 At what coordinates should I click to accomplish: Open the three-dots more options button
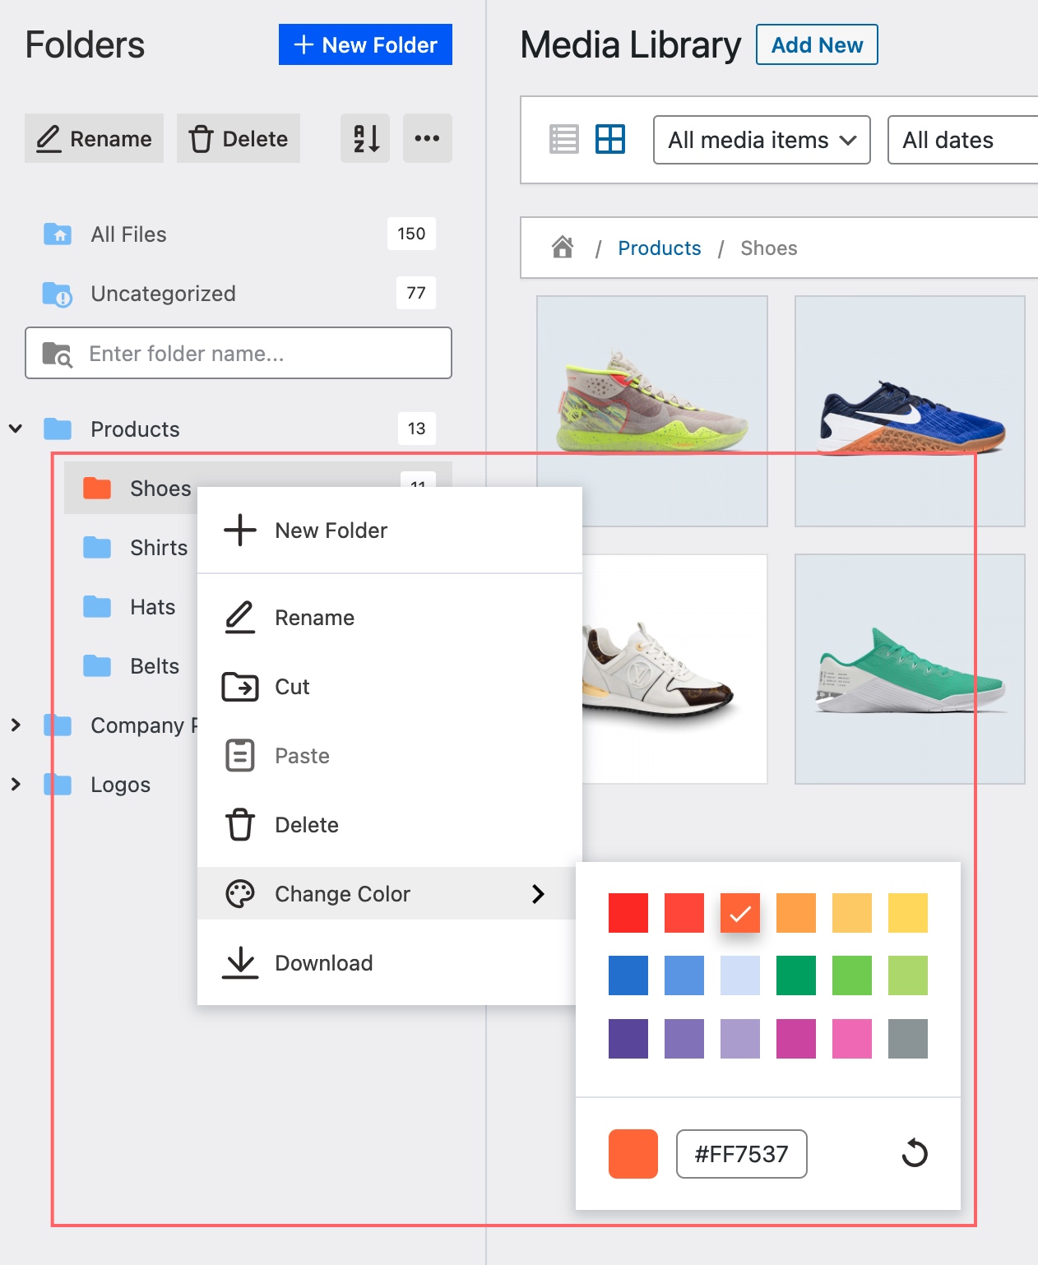click(427, 138)
